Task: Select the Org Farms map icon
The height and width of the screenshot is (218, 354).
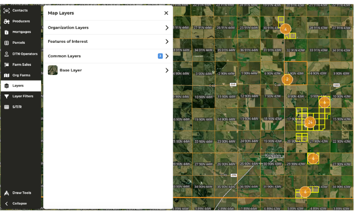Action: point(7,75)
